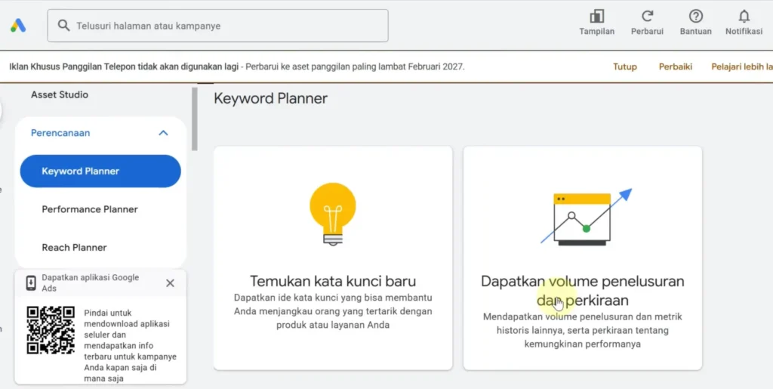The height and width of the screenshot is (389, 773).
Task: Click the Perbaiki banner button
Action: [x=676, y=66]
